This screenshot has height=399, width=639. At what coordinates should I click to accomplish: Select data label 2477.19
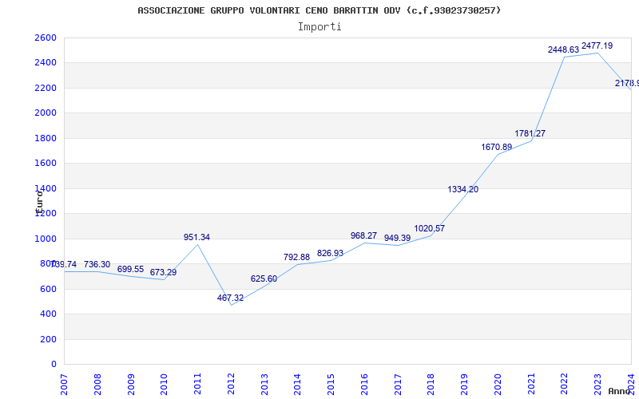coord(597,45)
